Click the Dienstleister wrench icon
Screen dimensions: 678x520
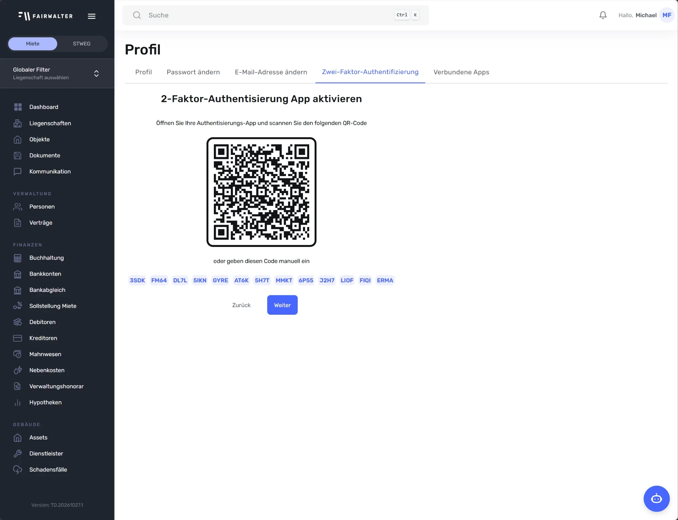18,453
